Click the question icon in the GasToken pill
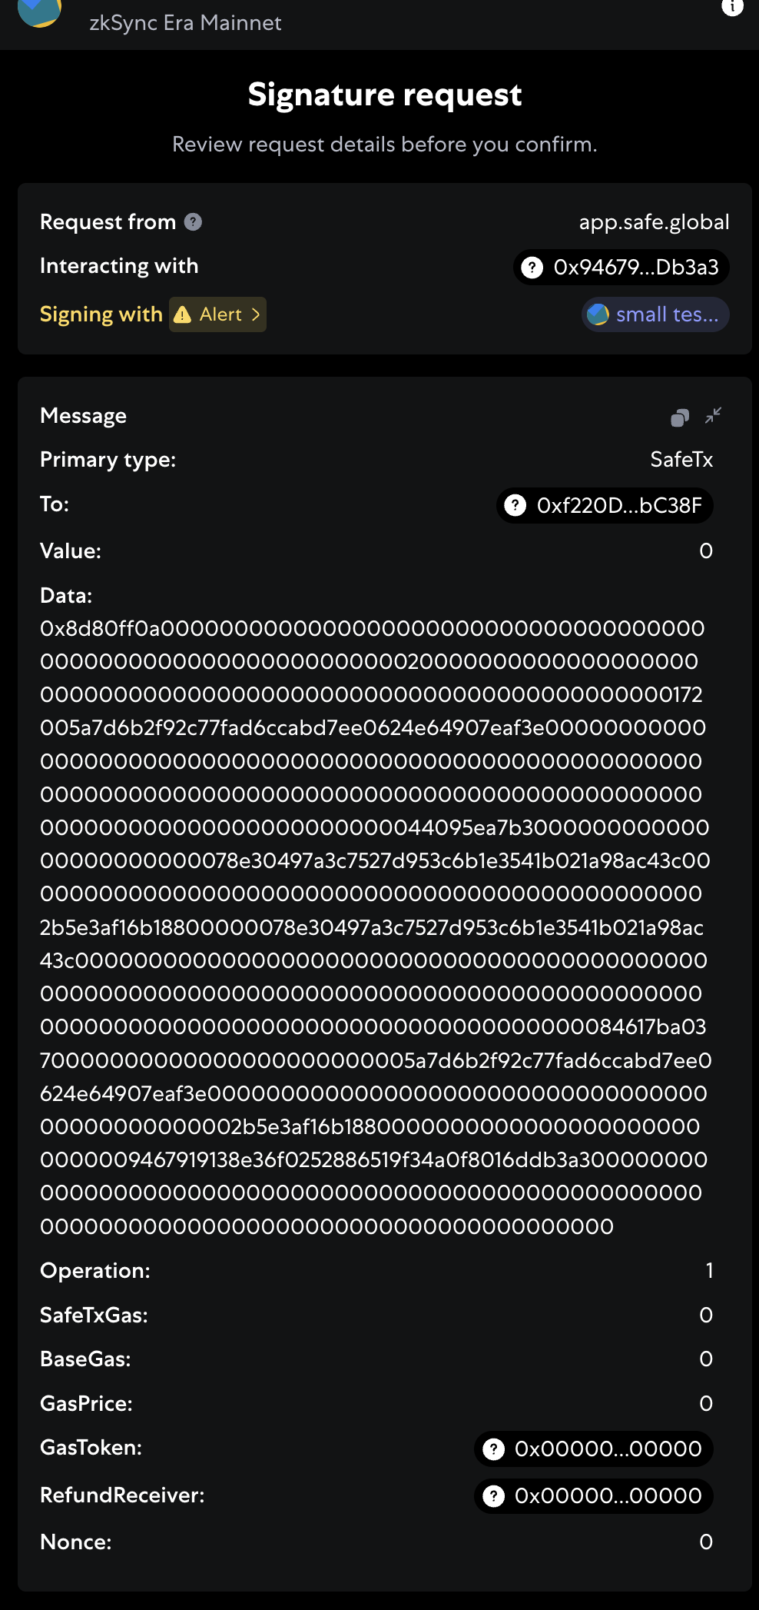This screenshot has height=1610, width=759. (x=493, y=1449)
